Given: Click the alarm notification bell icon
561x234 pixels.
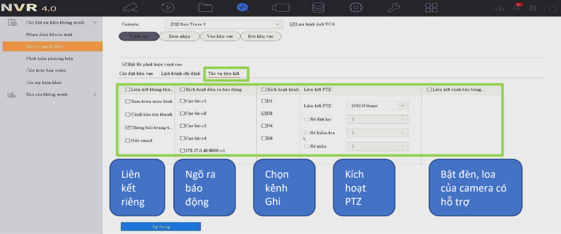Looking at the screenshot, I should (x=517, y=8).
